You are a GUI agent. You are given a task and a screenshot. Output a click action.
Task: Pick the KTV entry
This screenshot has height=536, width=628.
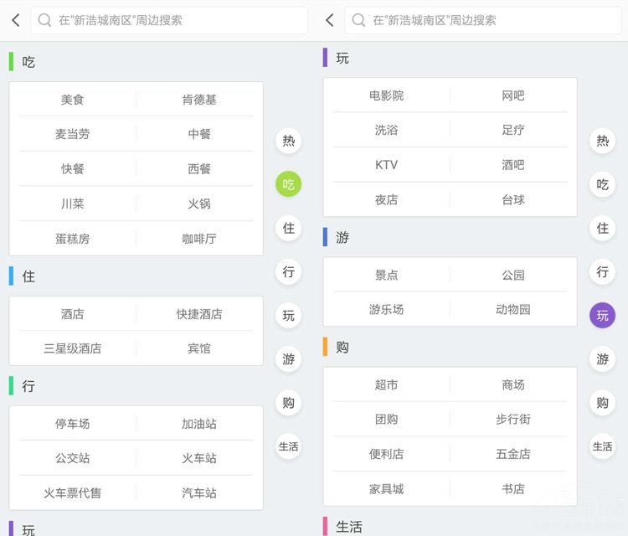[386, 165]
